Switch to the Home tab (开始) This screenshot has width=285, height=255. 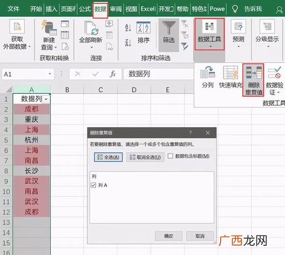pos(36,9)
